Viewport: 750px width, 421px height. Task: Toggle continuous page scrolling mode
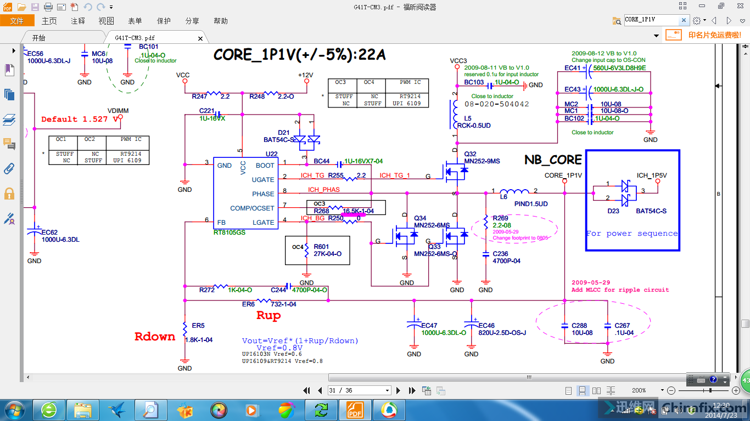[582, 390]
